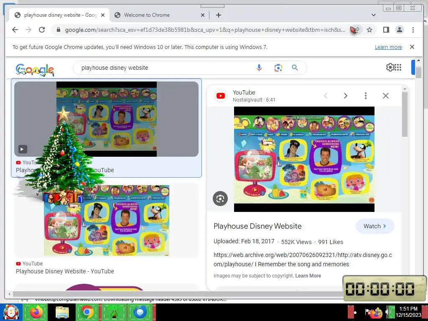Click the magnifier search button
428x321 pixels.
coord(295,68)
